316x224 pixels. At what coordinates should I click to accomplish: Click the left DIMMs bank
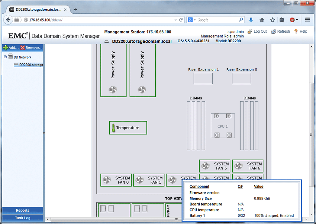196,126
